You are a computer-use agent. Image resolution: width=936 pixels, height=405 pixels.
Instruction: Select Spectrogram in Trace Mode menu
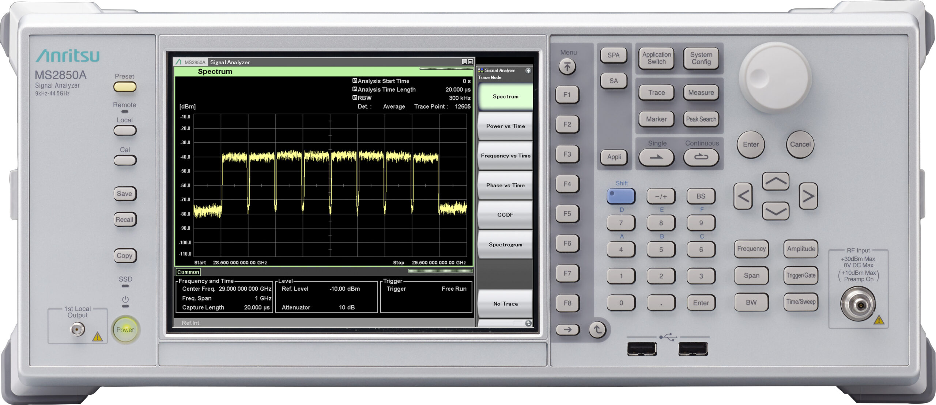coord(505,245)
